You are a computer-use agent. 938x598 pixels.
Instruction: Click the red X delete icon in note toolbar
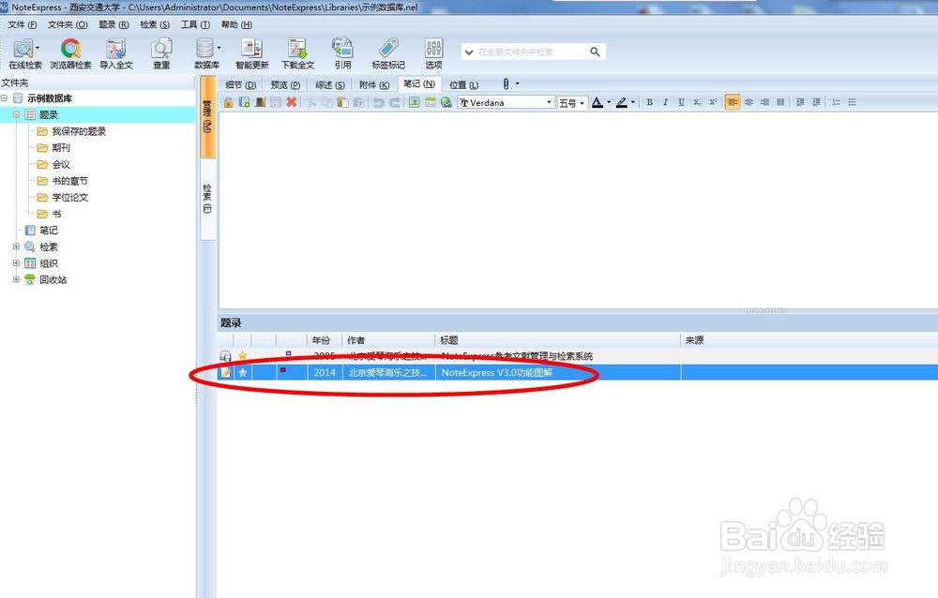click(292, 102)
